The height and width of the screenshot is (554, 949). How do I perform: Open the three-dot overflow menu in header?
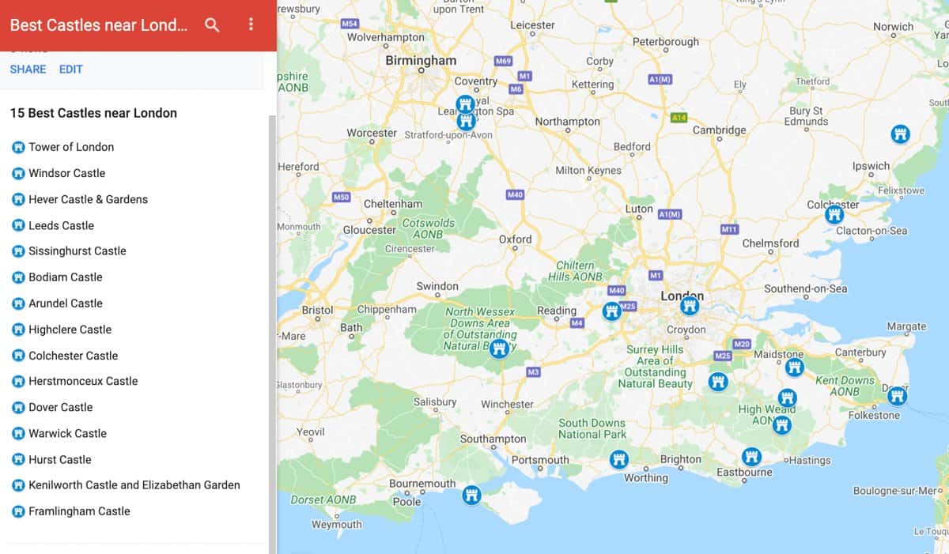[251, 24]
